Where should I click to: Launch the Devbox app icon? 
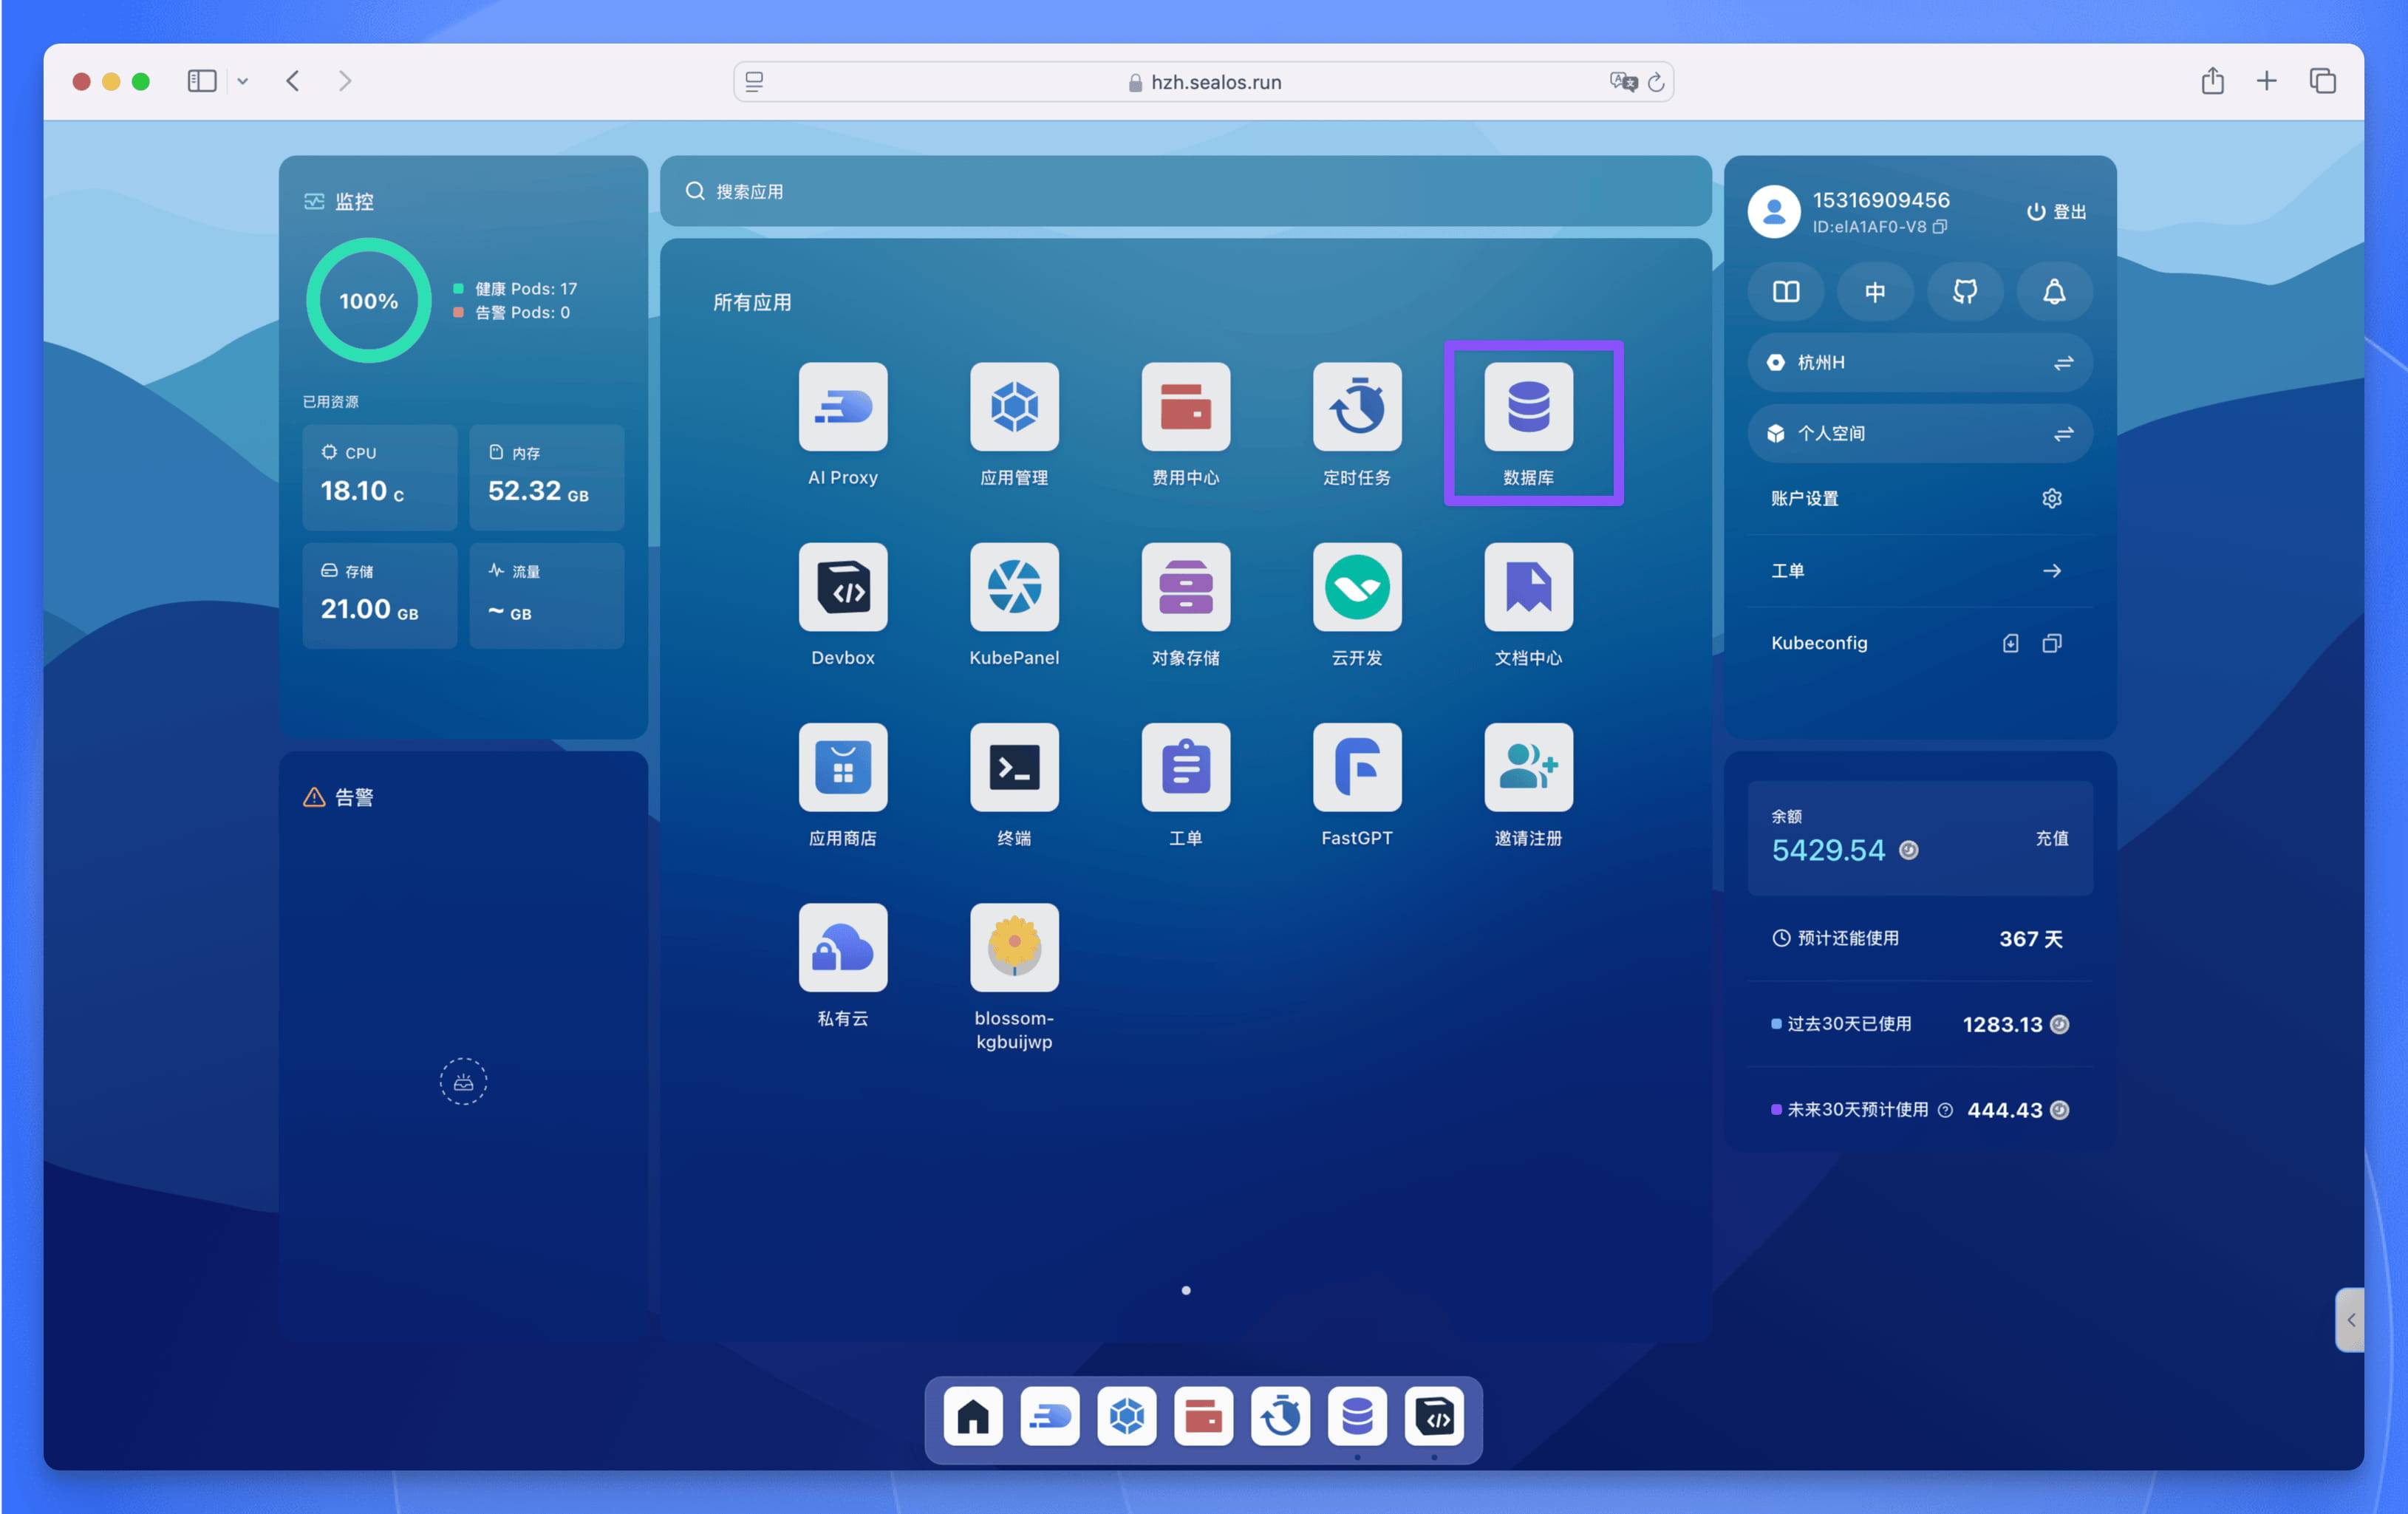pos(842,588)
